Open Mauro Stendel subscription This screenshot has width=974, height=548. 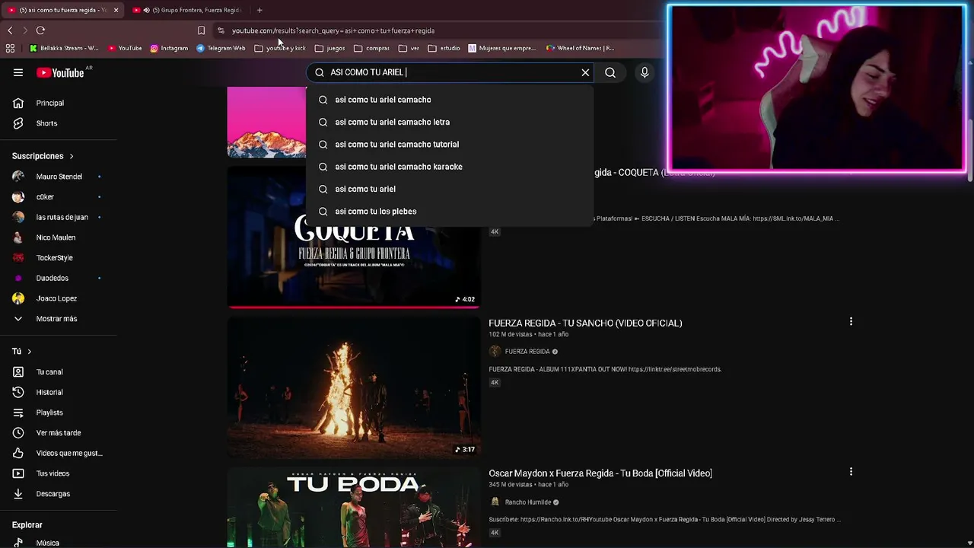click(x=59, y=177)
